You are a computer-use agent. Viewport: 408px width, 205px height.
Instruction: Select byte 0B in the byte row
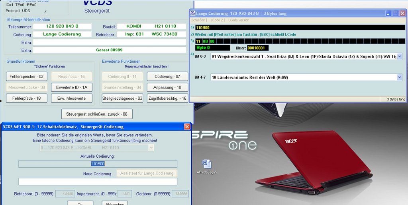(x=205, y=41)
